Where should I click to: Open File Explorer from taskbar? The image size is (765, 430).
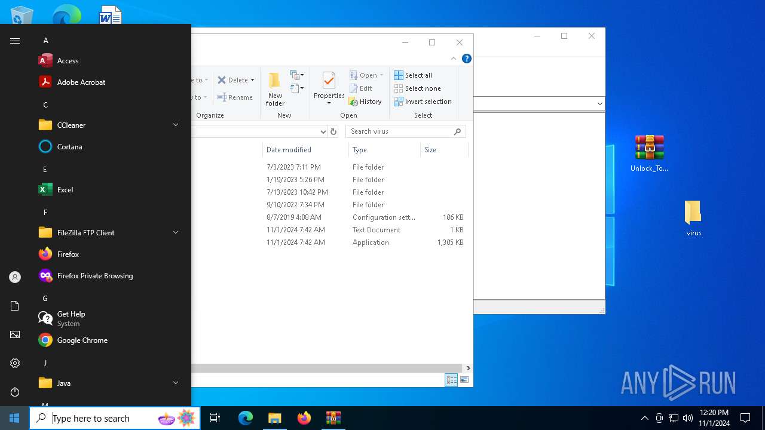point(274,418)
